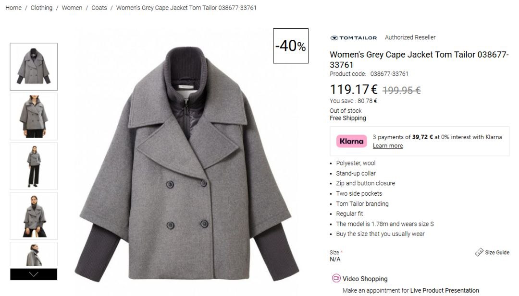Open the Coats breadcrumb category
519x296 pixels.
point(99,8)
